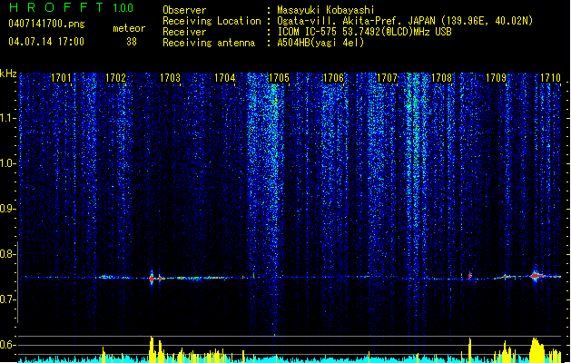Click the 1.0 kHz axis label
The image size is (571, 363).
click(8, 163)
